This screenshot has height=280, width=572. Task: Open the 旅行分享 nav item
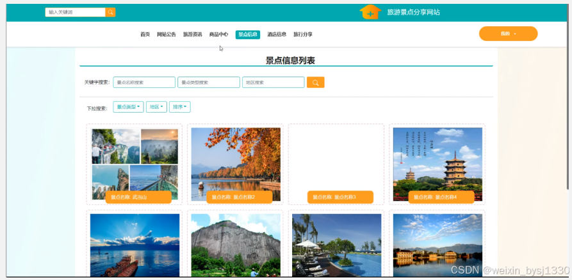[x=303, y=35]
